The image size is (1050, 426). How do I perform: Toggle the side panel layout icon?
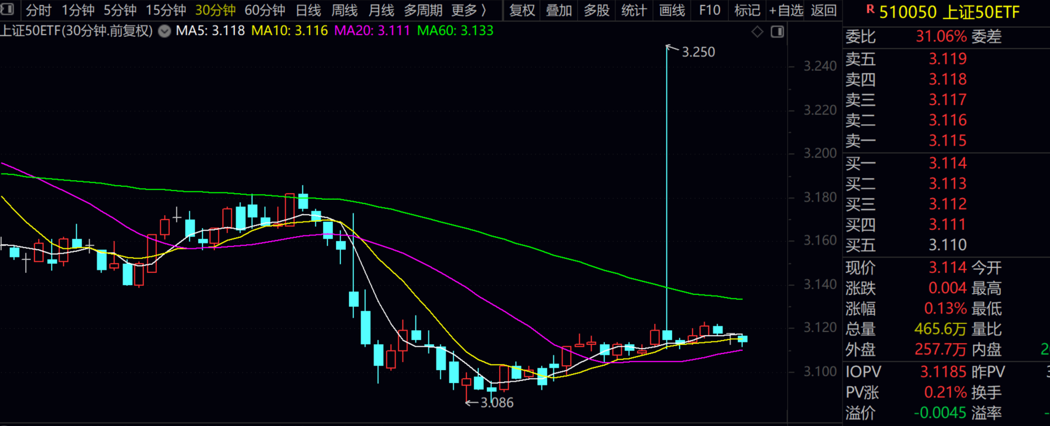pos(777,31)
